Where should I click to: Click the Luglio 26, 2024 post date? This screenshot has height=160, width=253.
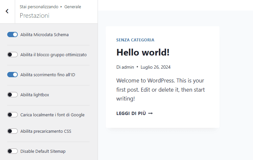155,67
